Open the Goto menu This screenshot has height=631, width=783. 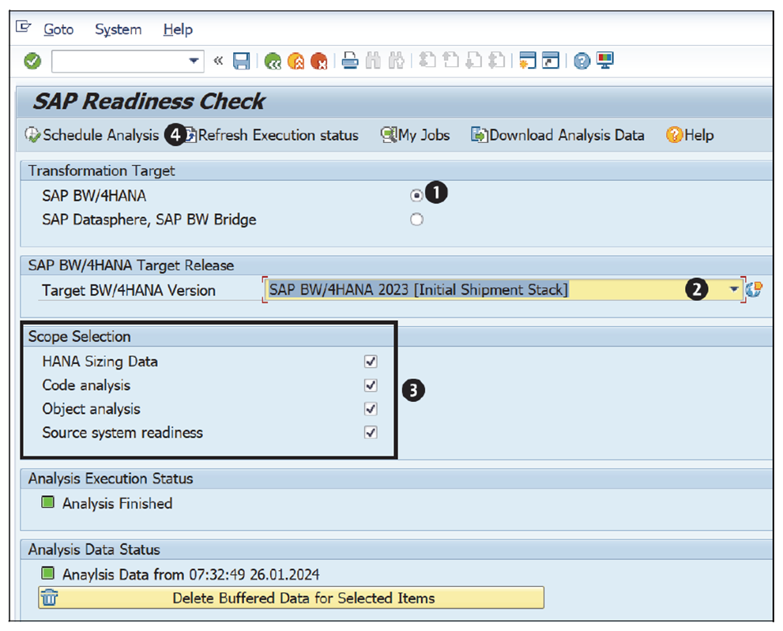click(58, 30)
